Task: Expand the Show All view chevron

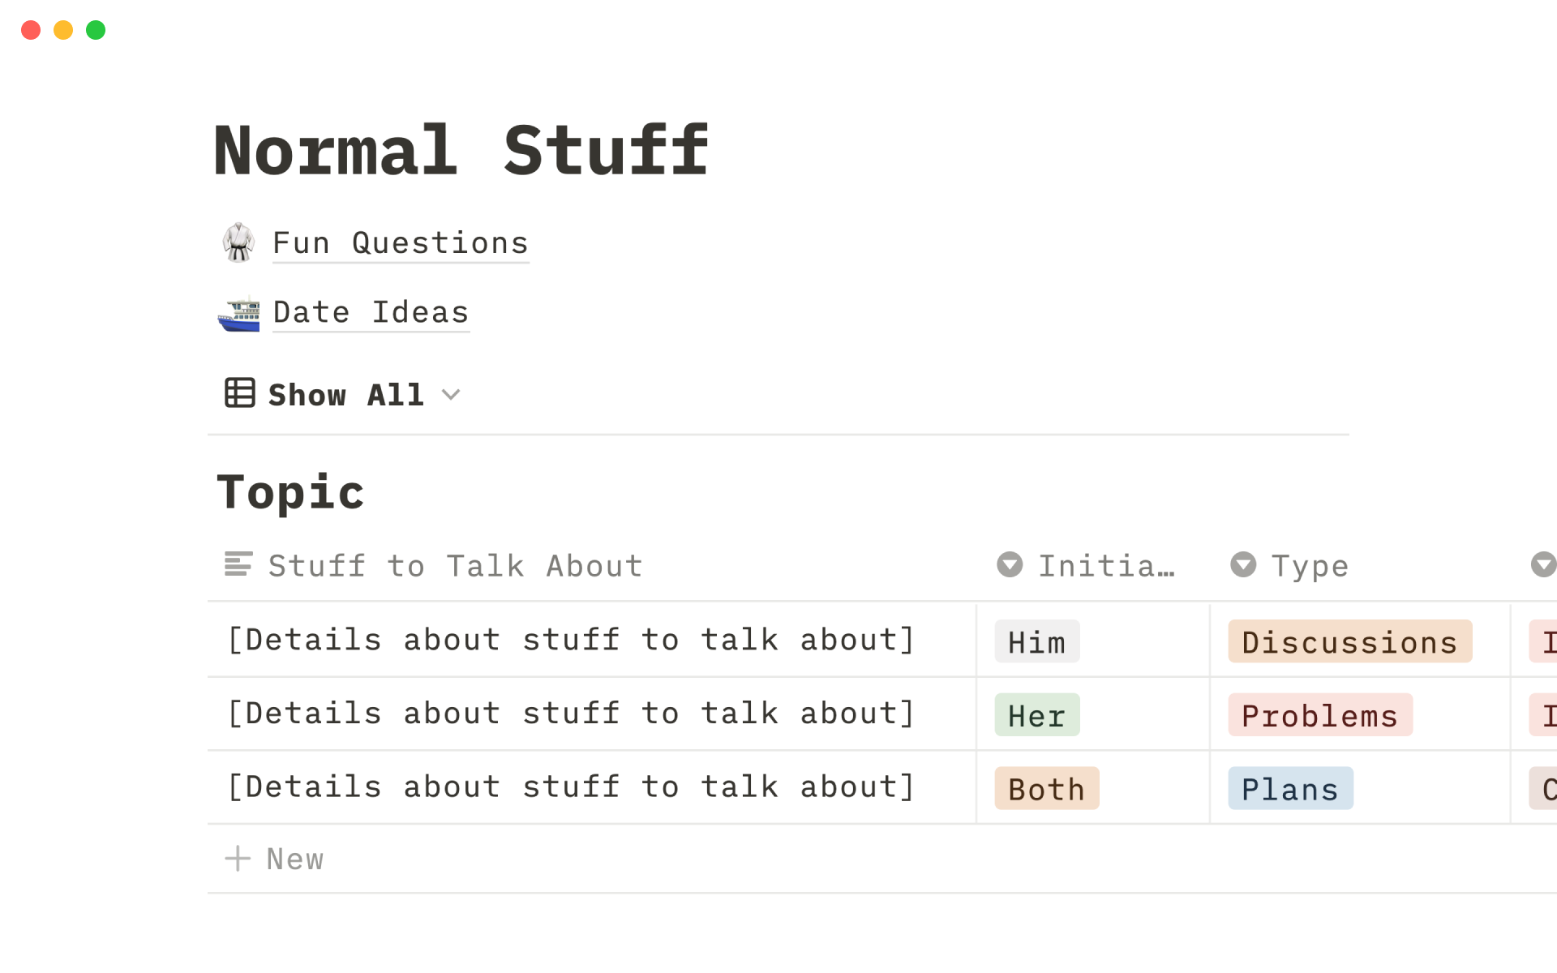Action: [451, 395]
